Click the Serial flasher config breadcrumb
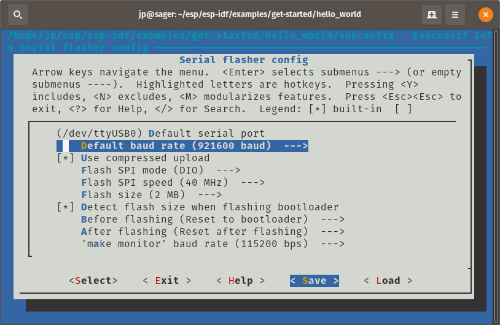The image size is (500, 325). 84,48
